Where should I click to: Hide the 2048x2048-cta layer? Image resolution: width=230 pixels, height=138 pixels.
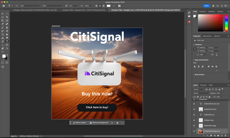click(194, 115)
